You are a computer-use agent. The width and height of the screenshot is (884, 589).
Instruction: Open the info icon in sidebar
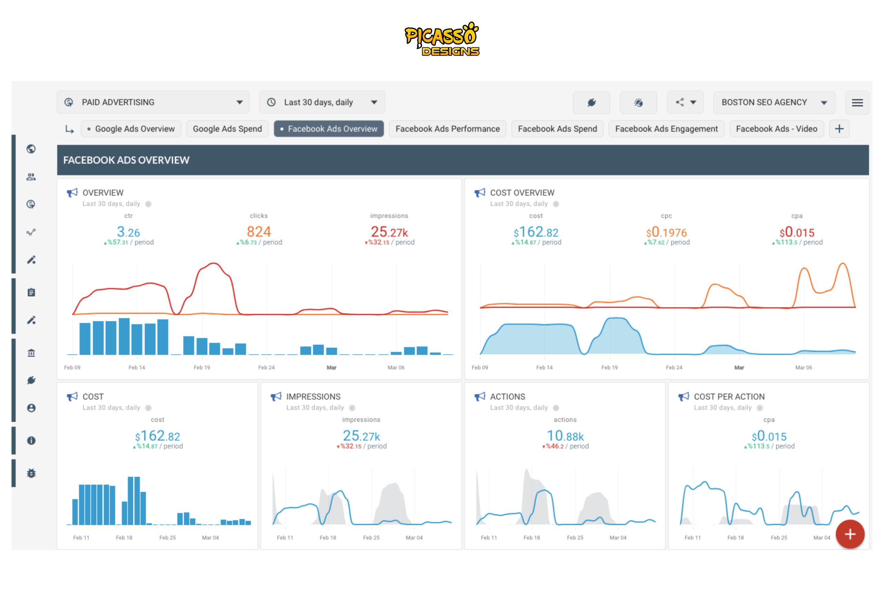[31, 441]
